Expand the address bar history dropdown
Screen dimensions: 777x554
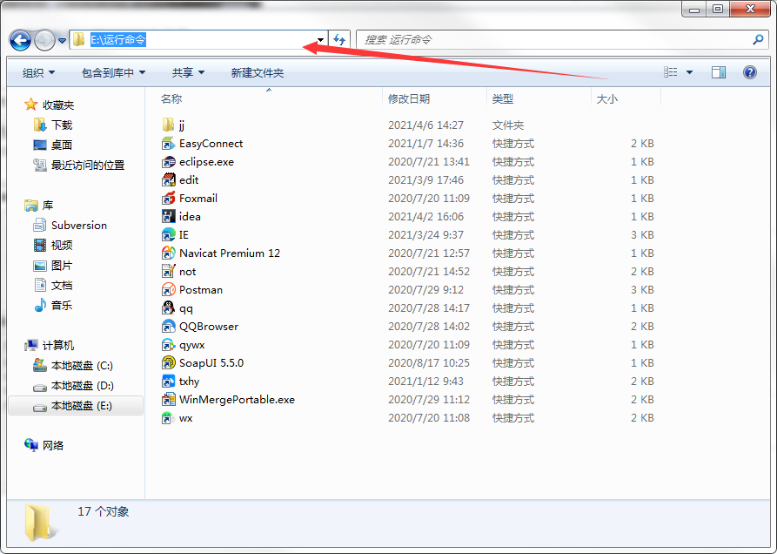[x=320, y=40]
